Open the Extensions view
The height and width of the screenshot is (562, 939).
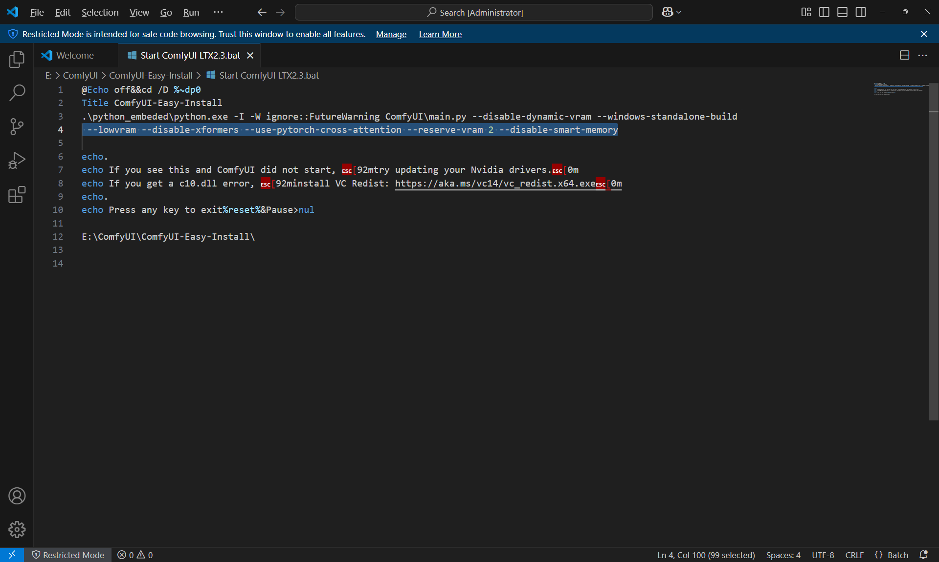click(x=17, y=194)
